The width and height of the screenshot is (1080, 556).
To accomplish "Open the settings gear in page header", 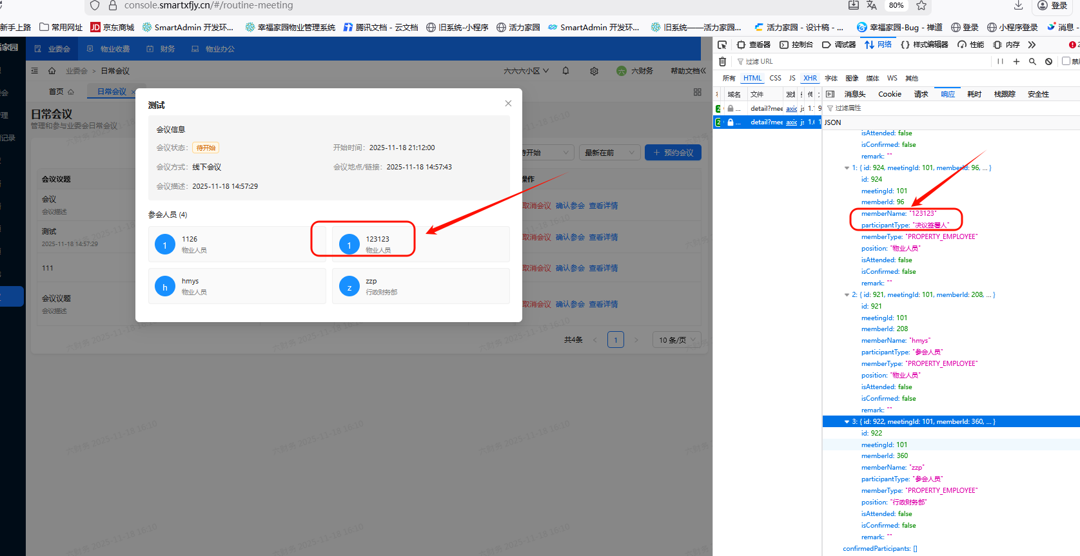I will pos(594,71).
